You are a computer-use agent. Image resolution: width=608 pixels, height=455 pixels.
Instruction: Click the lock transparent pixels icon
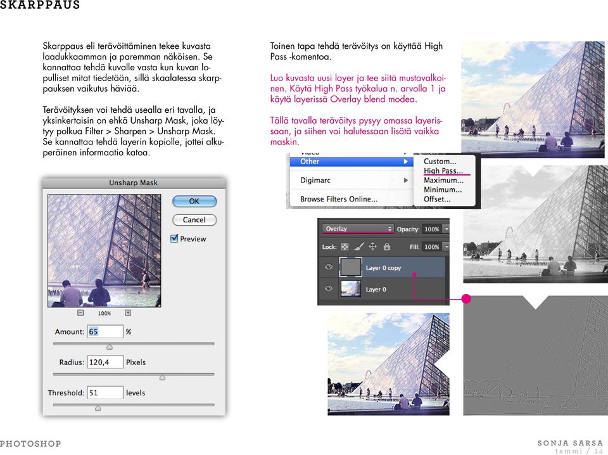click(345, 247)
